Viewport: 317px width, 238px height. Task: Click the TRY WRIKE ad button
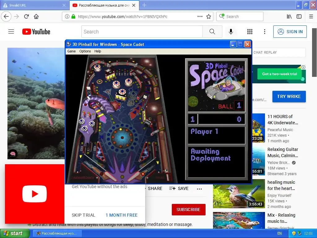pyautogui.click(x=289, y=96)
